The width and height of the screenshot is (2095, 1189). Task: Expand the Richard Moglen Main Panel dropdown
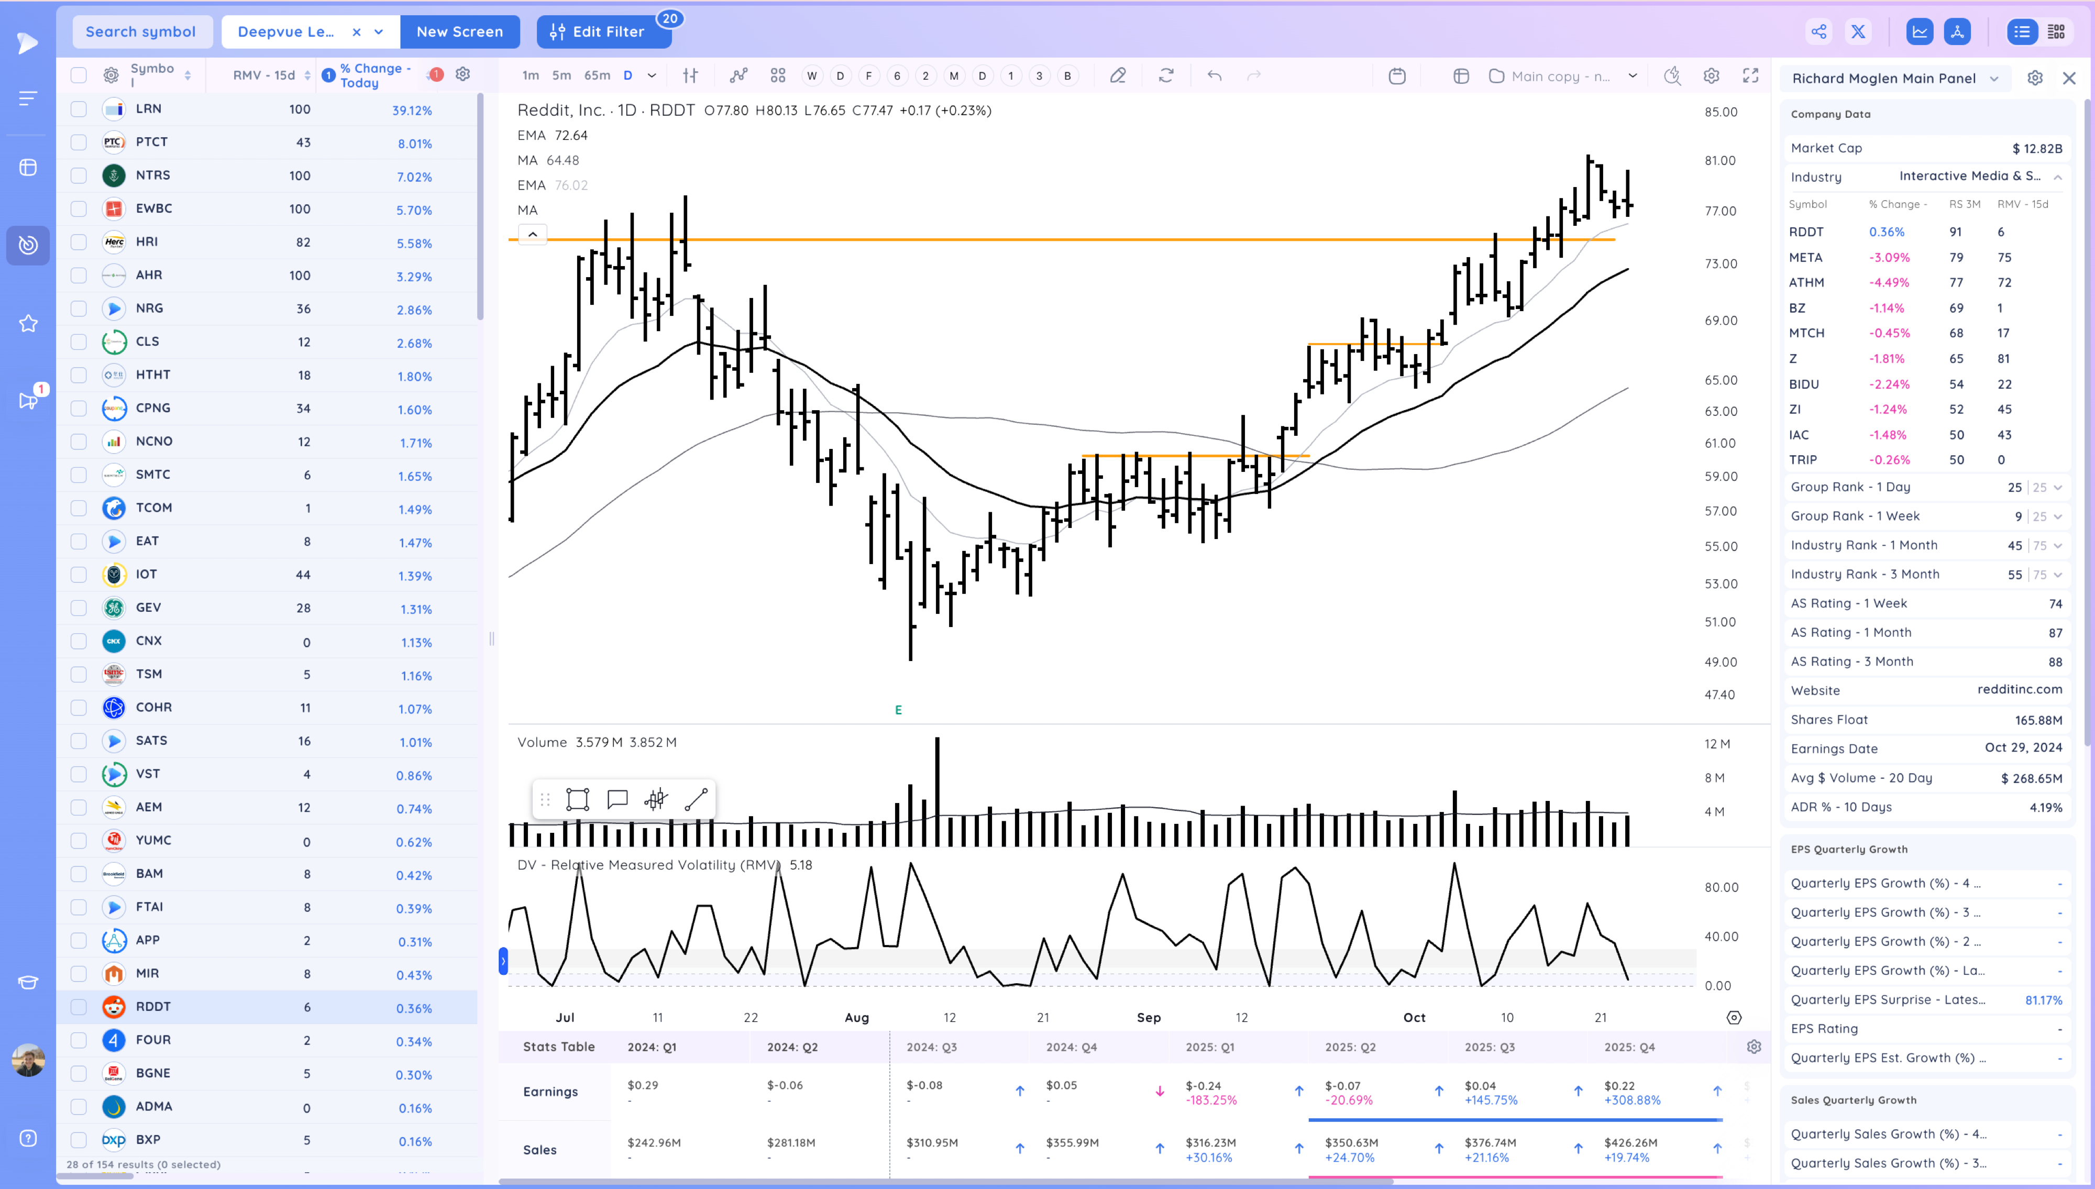(1995, 79)
